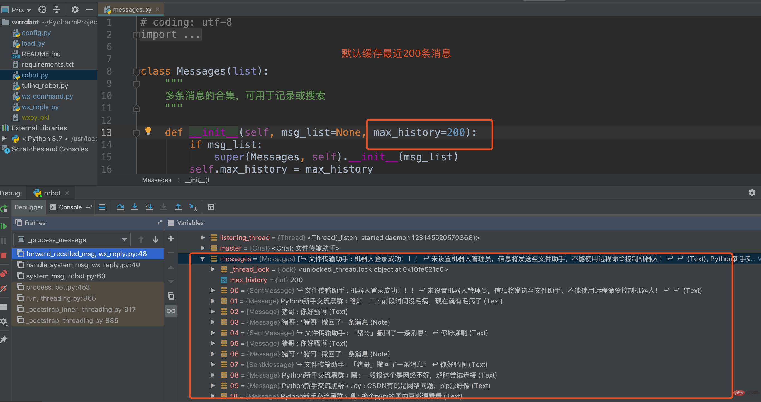The height and width of the screenshot is (402, 761).
Task: Open View Breakpoints dialog
Action: pos(4,274)
